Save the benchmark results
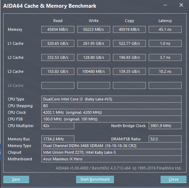 (16, 179)
